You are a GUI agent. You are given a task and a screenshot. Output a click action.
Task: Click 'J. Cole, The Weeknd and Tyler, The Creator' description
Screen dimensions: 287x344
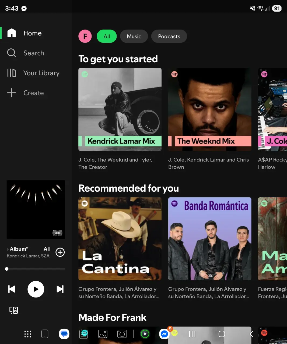click(x=115, y=163)
